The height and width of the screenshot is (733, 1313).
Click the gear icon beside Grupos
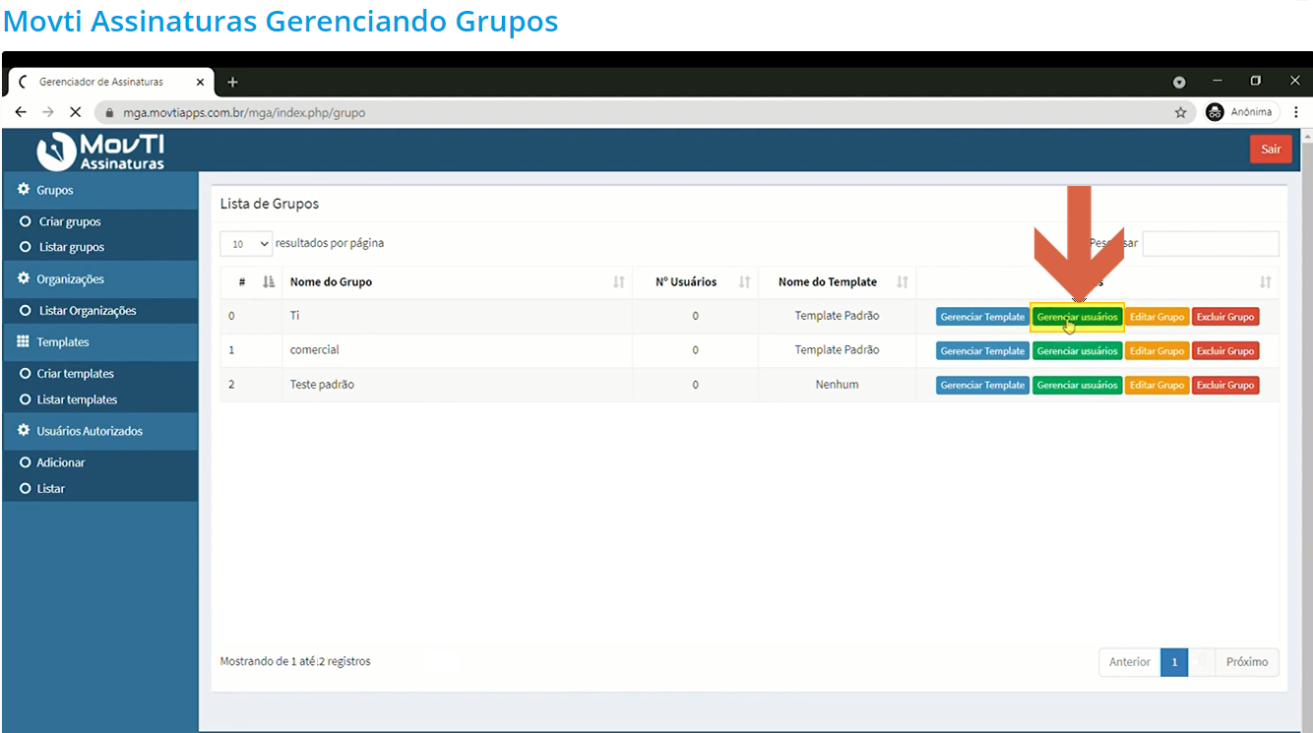pos(24,190)
